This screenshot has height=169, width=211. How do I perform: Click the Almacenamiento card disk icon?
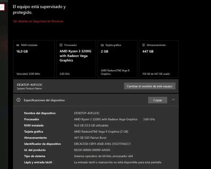pos(143,45)
